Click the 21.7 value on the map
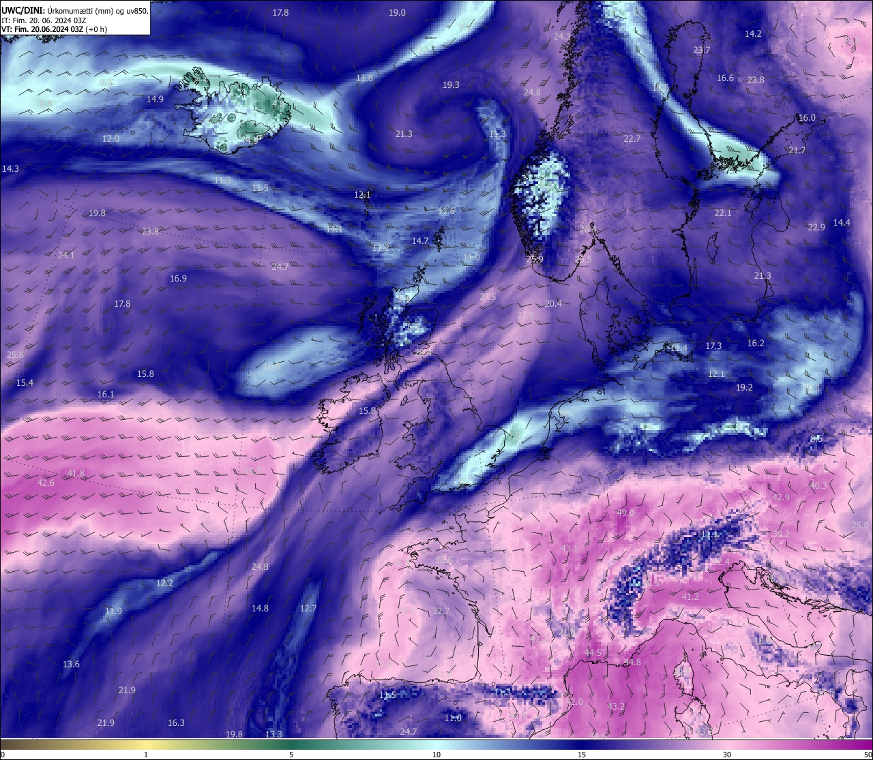This screenshot has height=760, width=873. tap(797, 150)
